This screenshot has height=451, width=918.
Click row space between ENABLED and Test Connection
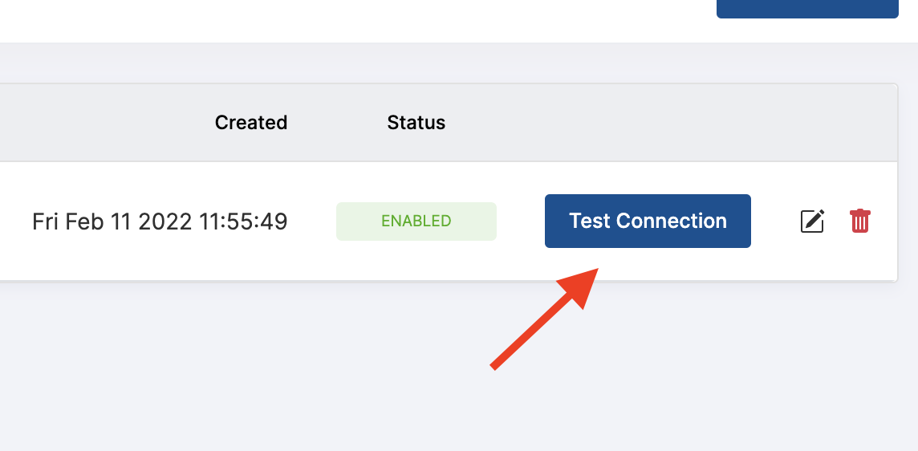(521, 221)
